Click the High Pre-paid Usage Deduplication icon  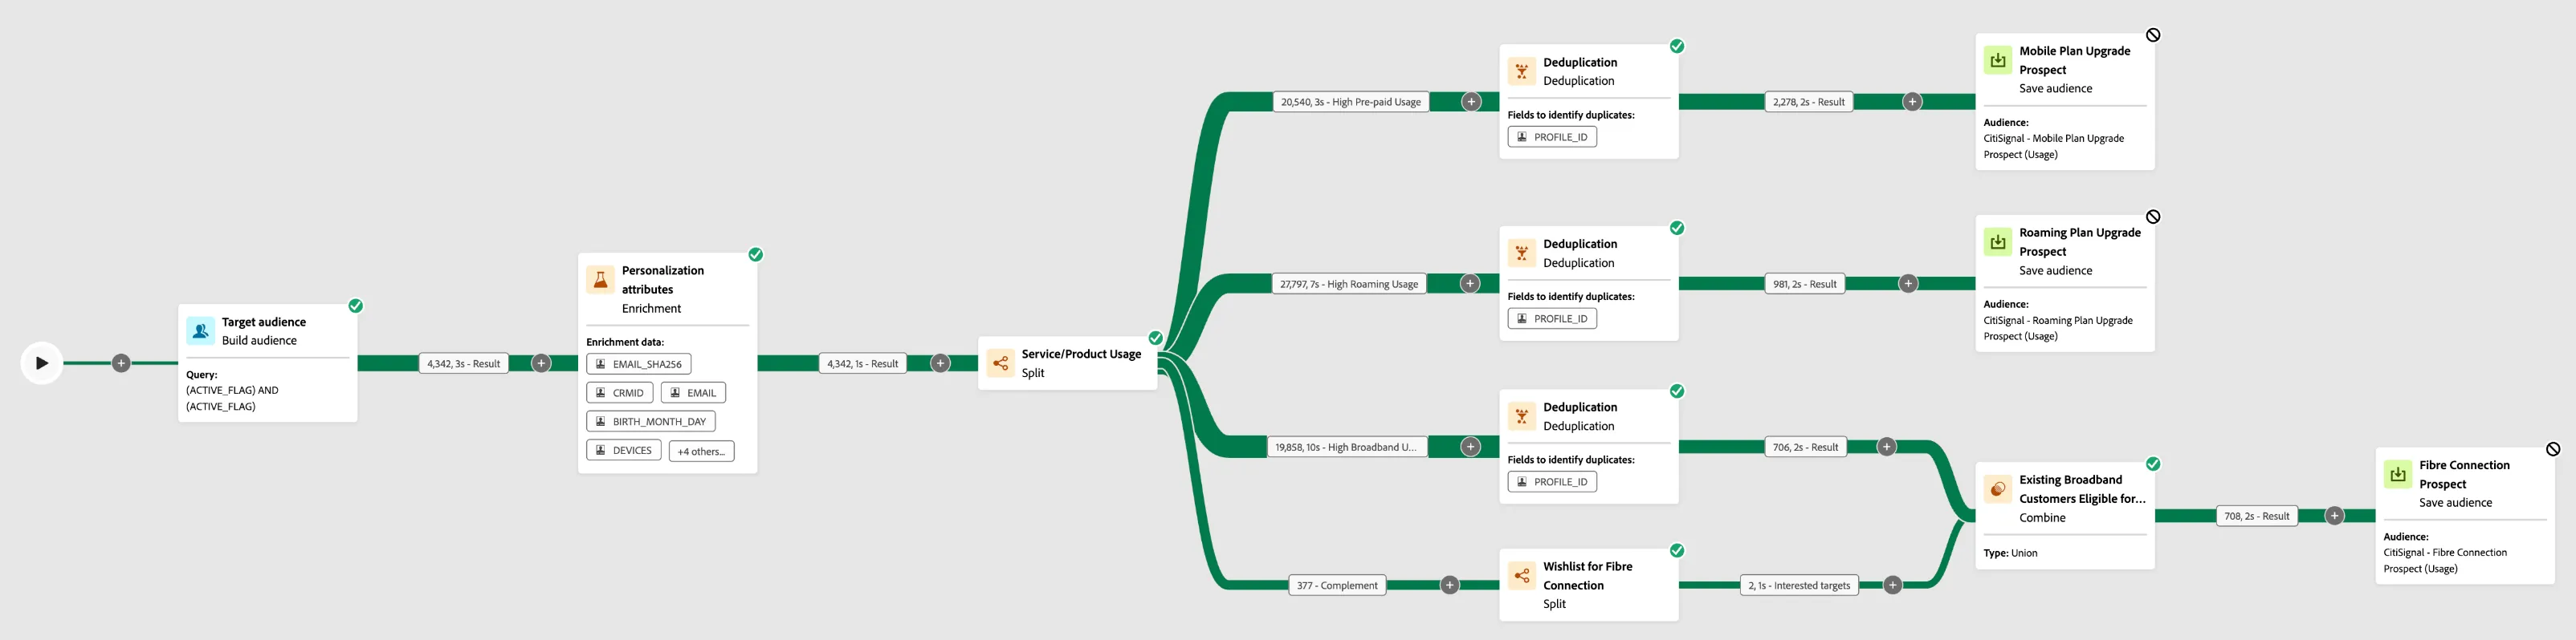pos(1521,71)
